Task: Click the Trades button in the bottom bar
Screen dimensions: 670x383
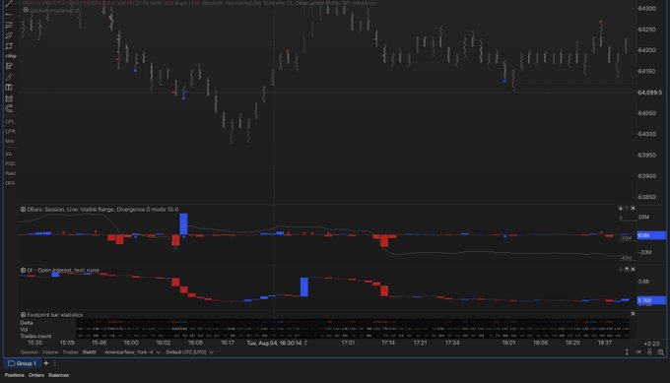Action: pyautogui.click(x=71, y=352)
